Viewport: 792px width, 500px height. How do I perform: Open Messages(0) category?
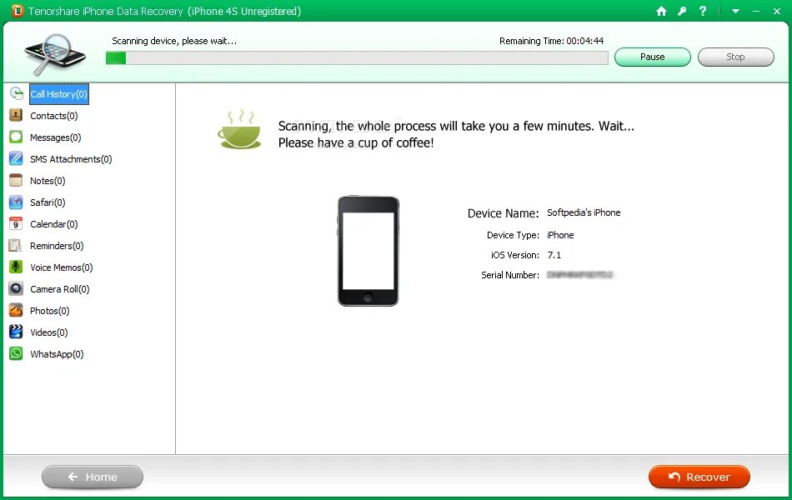[56, 137]
